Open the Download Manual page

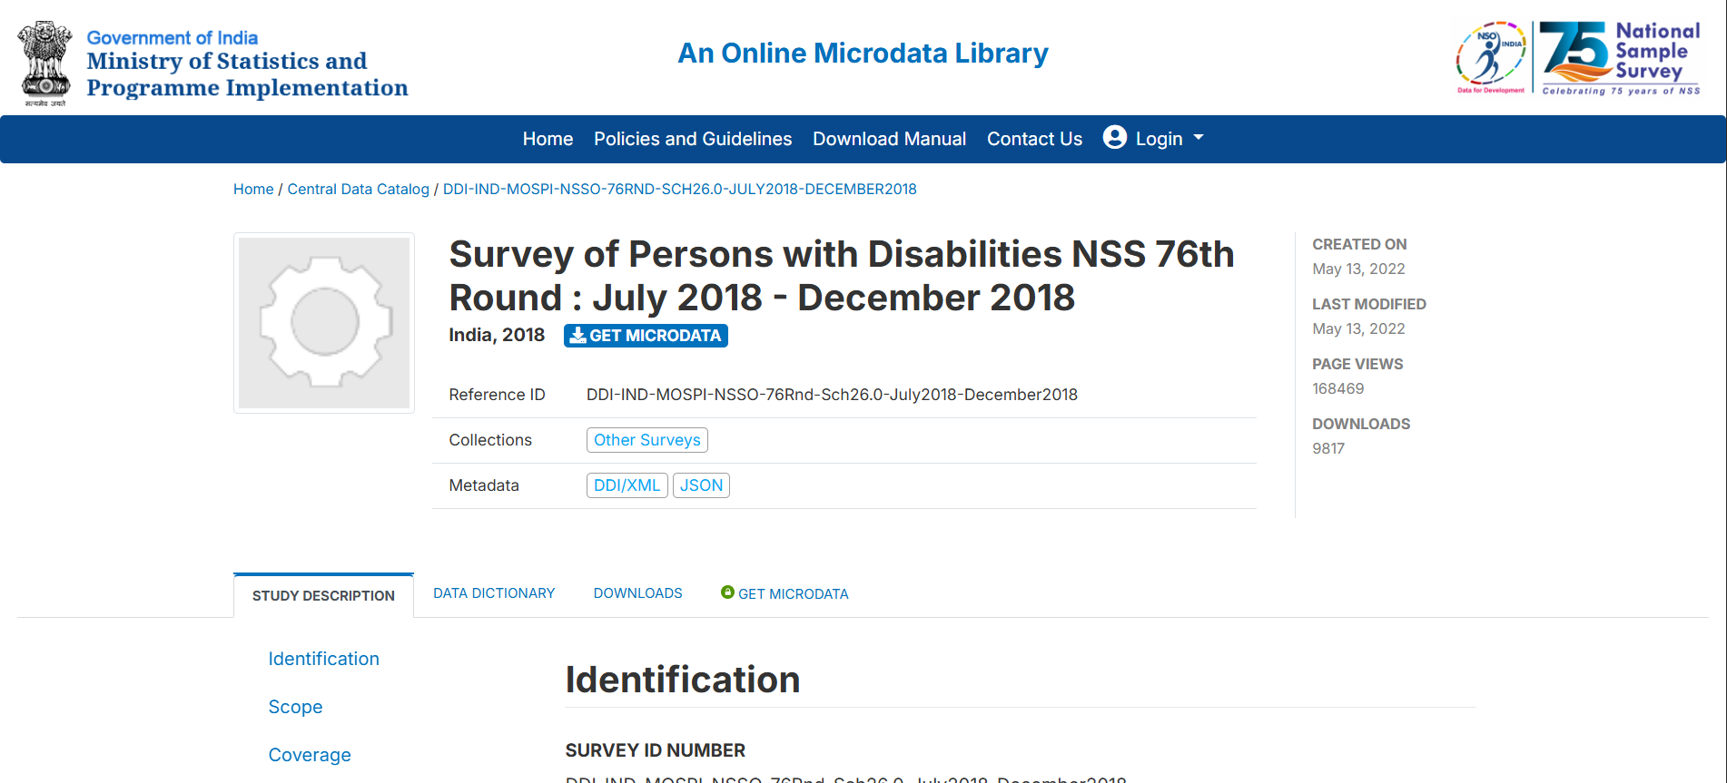pyautogui.click(x=889, y=139)
